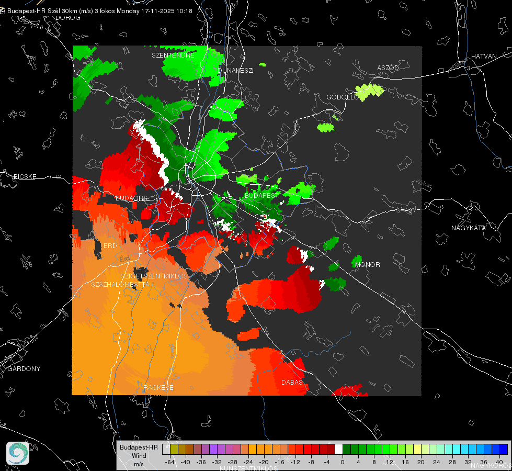Click the olive legend swatch above -64
The height and width of the screenshot is (471, 512).
point(174,450)
